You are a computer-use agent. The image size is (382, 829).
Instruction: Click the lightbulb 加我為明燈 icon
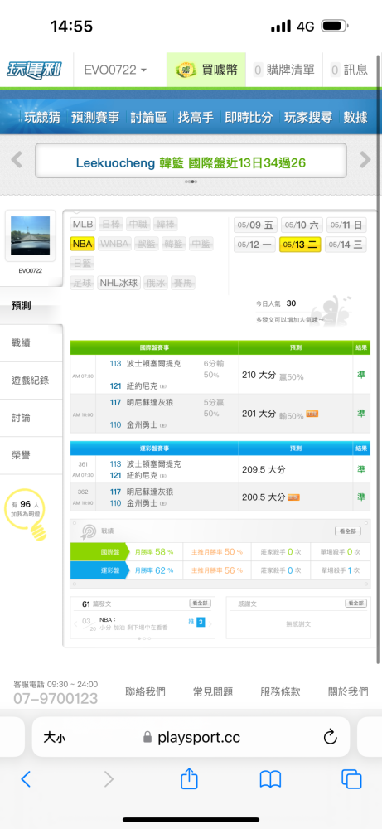click(26, 515)
